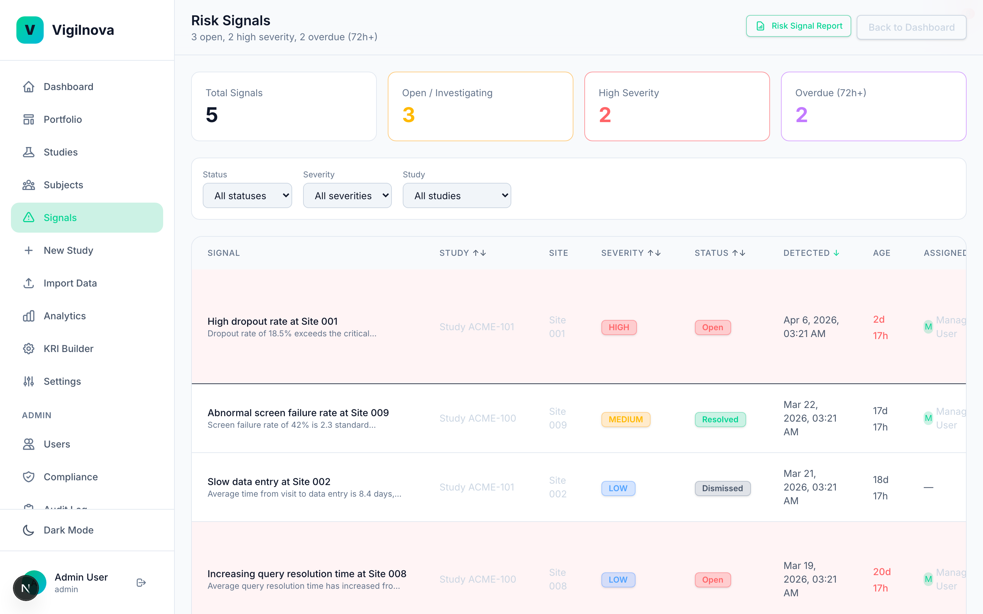983x614 pixels.
Task: Click the New Study plus icon
Action: pyautogui.click(x=29, y=250)
